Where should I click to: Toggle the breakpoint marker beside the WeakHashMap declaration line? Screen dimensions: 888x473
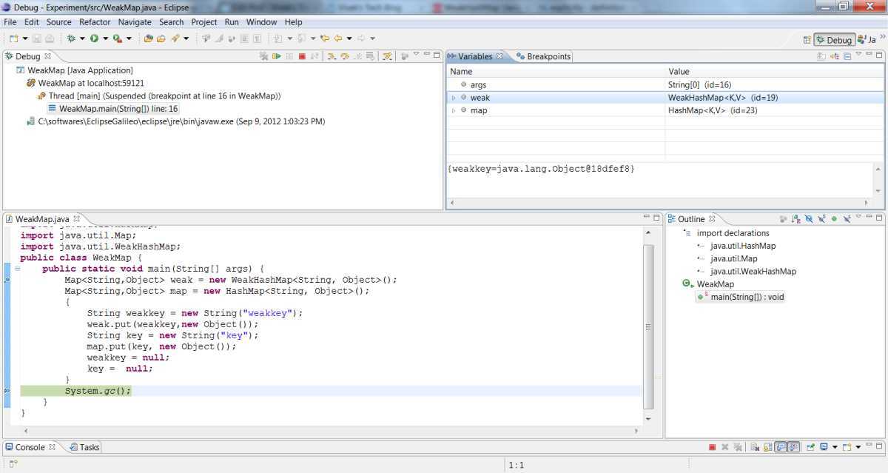7,280
